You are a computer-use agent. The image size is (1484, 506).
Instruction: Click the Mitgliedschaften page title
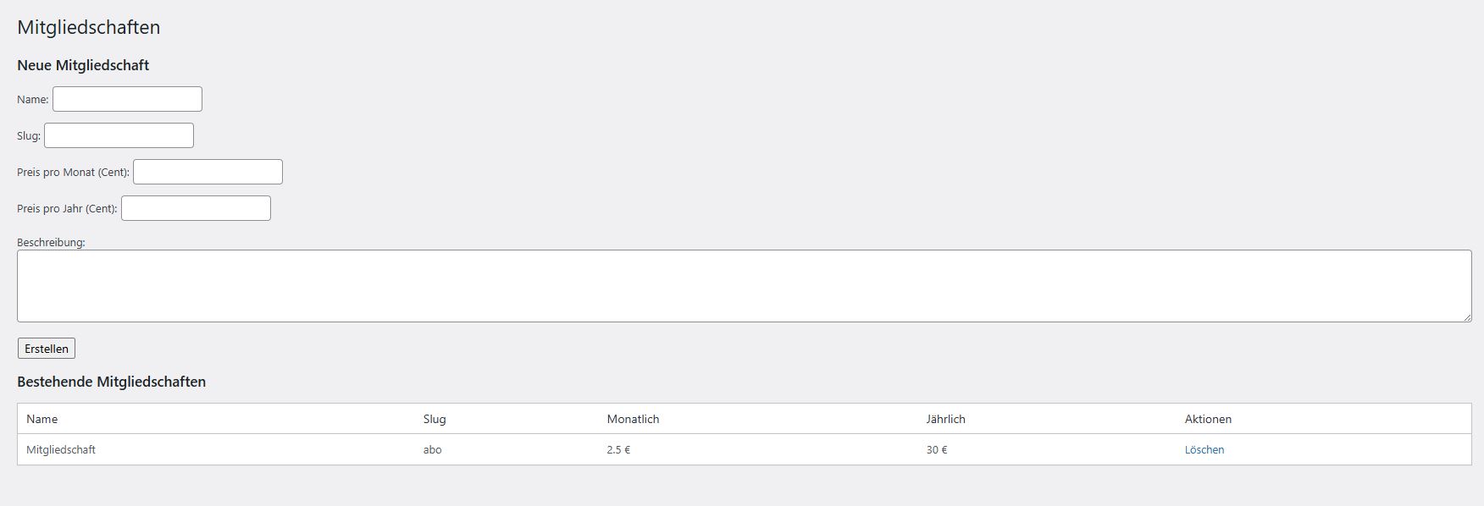coord(89,27)
